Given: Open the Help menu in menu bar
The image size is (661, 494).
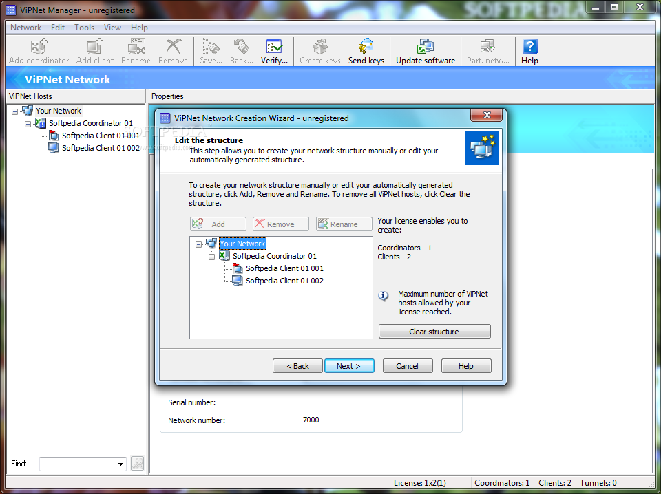Looking at the screenshot, I should (x=139, y=28).
